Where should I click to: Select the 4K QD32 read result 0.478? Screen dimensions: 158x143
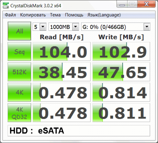(62, 113)
